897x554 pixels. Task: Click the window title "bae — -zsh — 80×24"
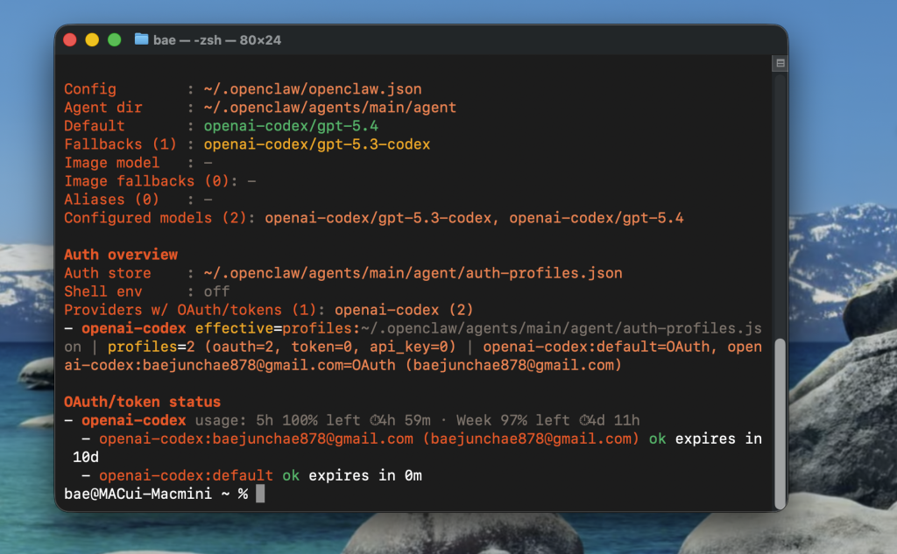click(x=217, y=40)
